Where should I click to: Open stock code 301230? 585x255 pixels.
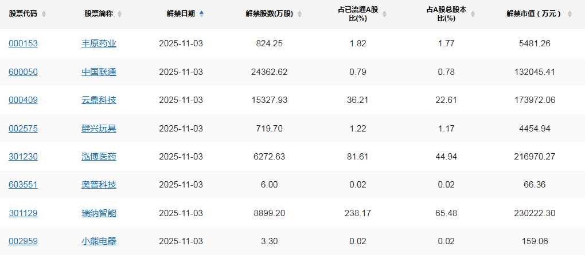23,157
